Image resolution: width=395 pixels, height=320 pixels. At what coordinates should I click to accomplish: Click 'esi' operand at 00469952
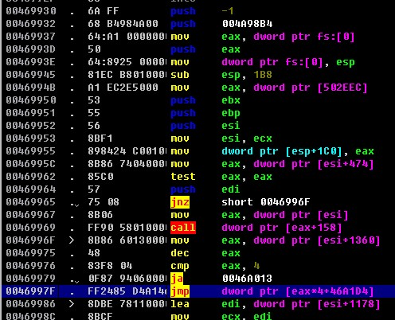pos(231,126)
